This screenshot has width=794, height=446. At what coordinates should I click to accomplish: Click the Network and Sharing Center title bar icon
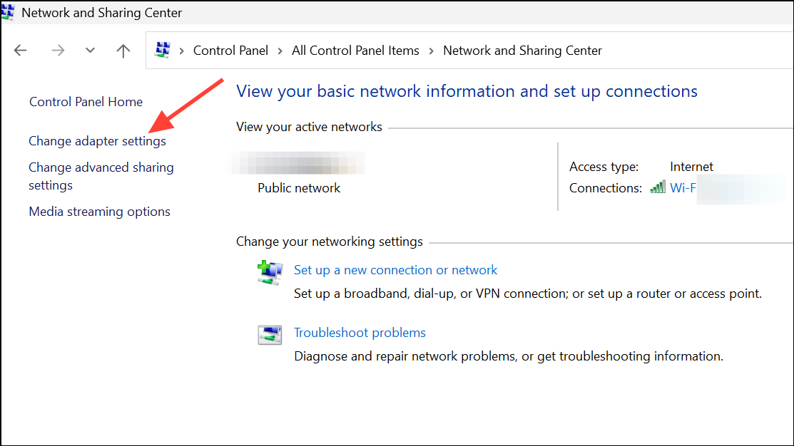click(x=9, y=12)
